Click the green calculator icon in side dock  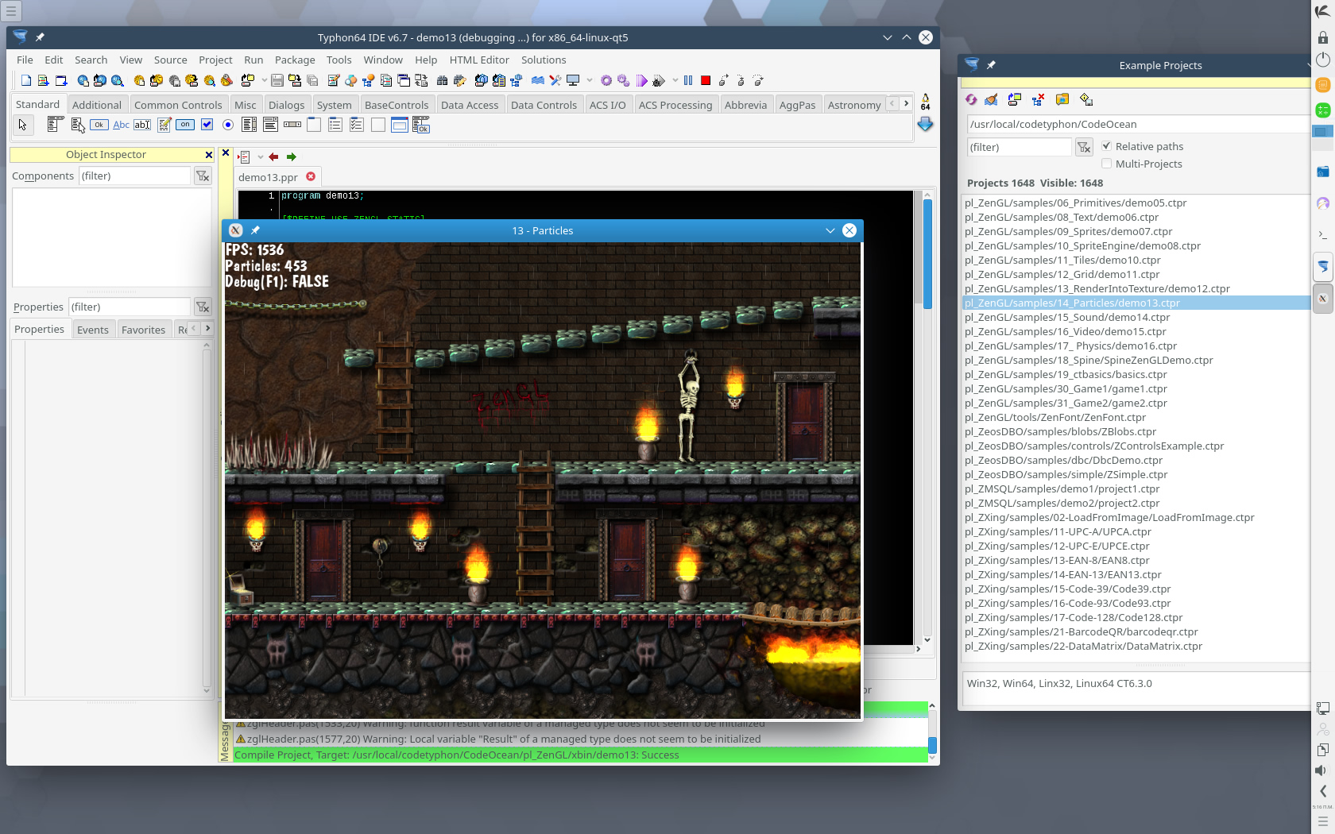(1323, 110)
